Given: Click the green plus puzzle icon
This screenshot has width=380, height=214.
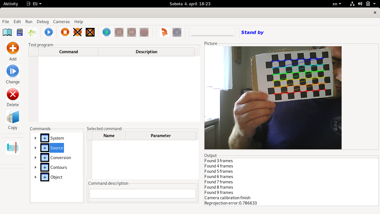Looking at the screenshot, I should [32, 32].
